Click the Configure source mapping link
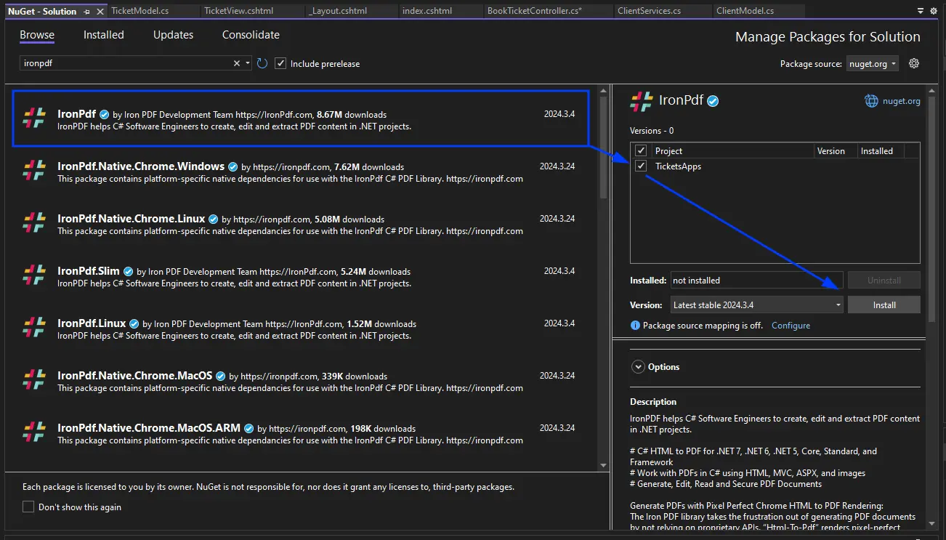The image size is (946, 540). pyautogui.click(x=791, y=326)
